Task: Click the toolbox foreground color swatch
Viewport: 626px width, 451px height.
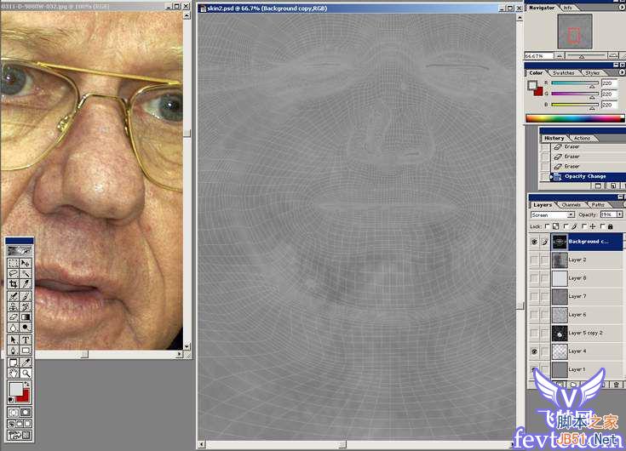Action: coord(16,389)
